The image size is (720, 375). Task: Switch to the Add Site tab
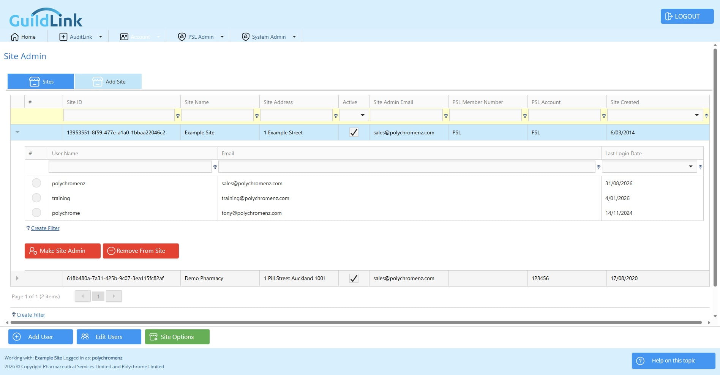[x=109, y=81]
